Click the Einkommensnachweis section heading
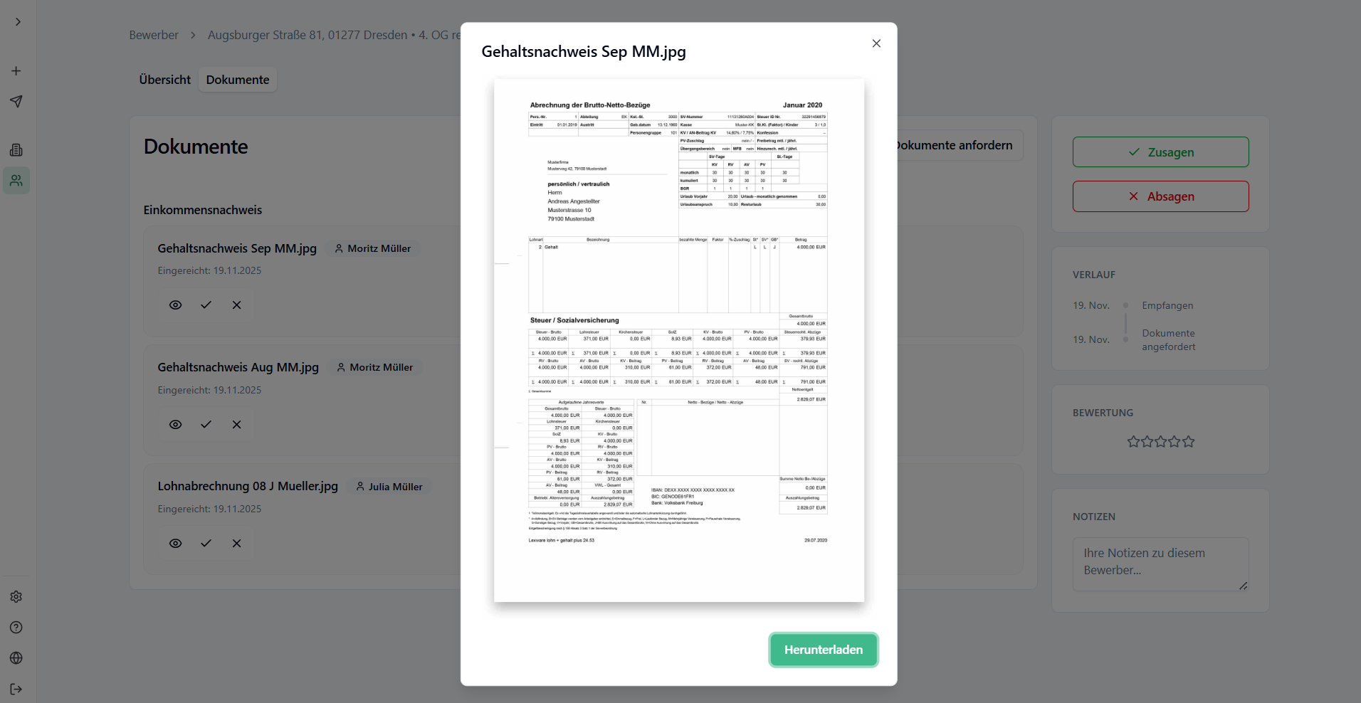1361x703 pixels. (x=203, y=210)
